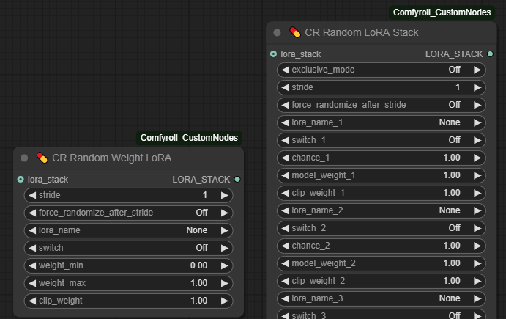The width and height of the screenshot is (506, 319).
Task: Decrease weight_min value
Action: [x=32, y=265]
